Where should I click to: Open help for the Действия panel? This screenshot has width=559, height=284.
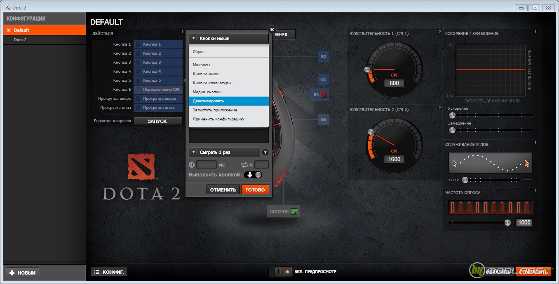(x=183, y=32)
